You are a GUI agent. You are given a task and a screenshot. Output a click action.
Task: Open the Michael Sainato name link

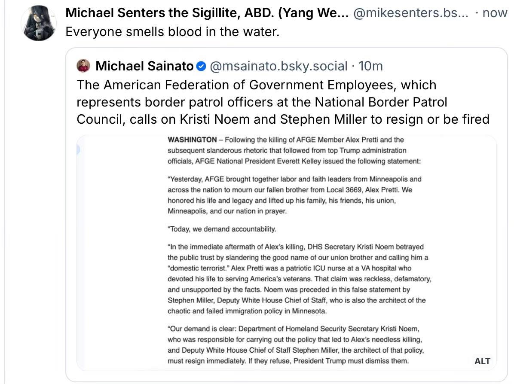click(x=144, y=66)
